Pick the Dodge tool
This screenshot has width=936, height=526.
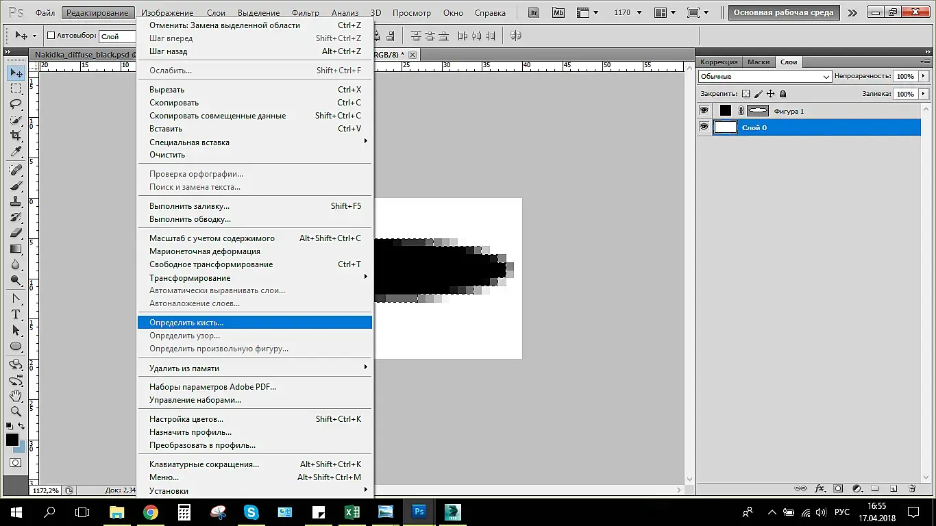point(16,280)
